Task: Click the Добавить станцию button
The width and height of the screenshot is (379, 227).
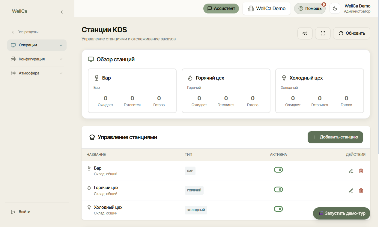Action: click(x=335, y=137)
